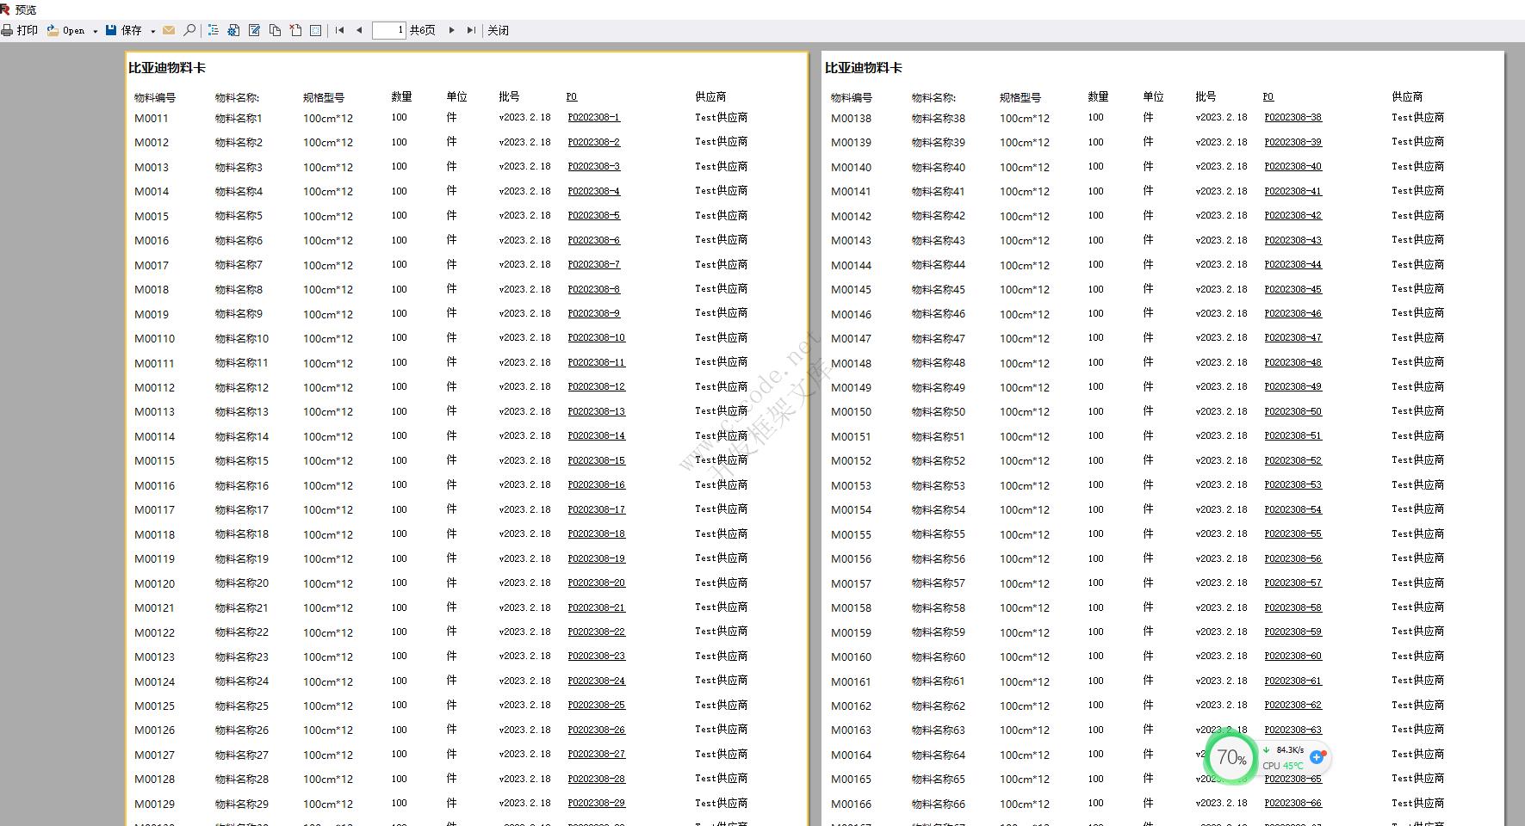Jump to the last page
The height and width of the screenshot is (826, 1525).
471,30
